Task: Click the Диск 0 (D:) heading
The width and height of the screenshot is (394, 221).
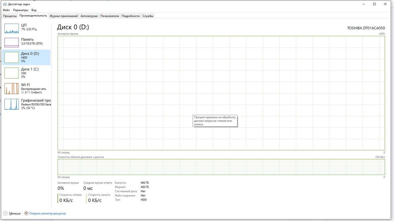Action: tap(73, 27)
